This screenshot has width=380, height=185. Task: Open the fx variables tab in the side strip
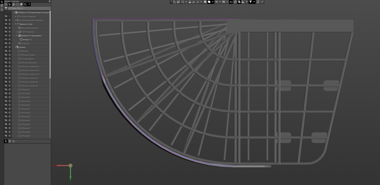(x=2, y=9)
